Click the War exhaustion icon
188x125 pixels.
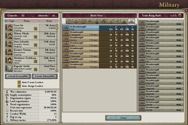[x=7, y=92]
